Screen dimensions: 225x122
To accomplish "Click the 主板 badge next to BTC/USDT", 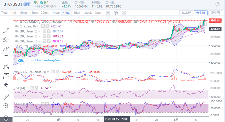I will (x=27, y=4).
